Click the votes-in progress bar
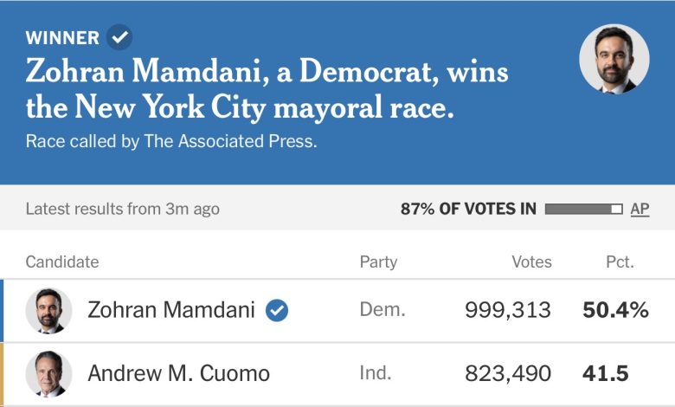This screenshot has height=407, width=675. (583, 209)
